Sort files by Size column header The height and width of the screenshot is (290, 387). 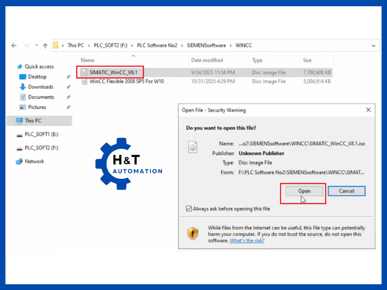coord(307,60)
